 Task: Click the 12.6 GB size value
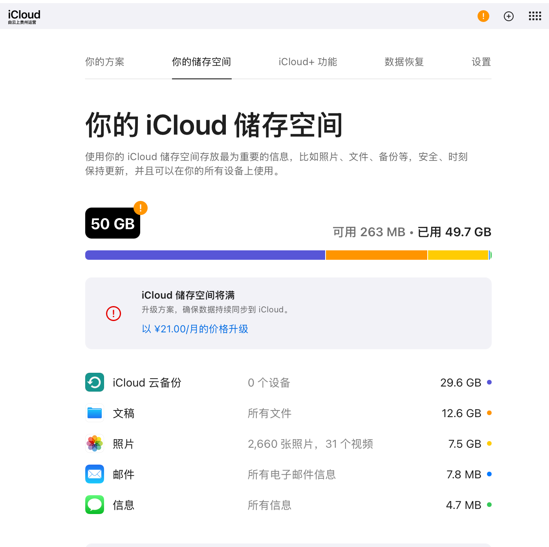click(461, 413)
